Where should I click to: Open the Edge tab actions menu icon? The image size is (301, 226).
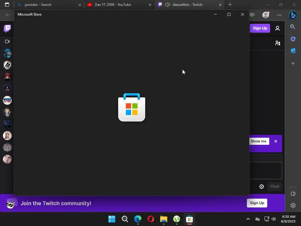pyautogui.click(x=7, y=5)
